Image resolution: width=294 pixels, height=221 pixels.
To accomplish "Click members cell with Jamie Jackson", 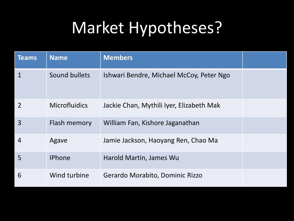I will [171, 143].
